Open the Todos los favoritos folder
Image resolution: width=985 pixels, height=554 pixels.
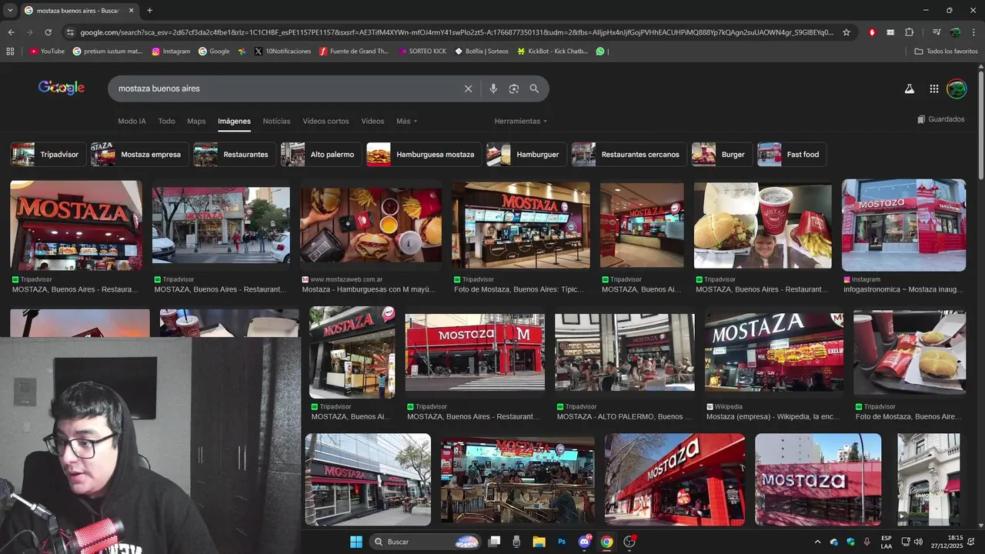point(946,52)
